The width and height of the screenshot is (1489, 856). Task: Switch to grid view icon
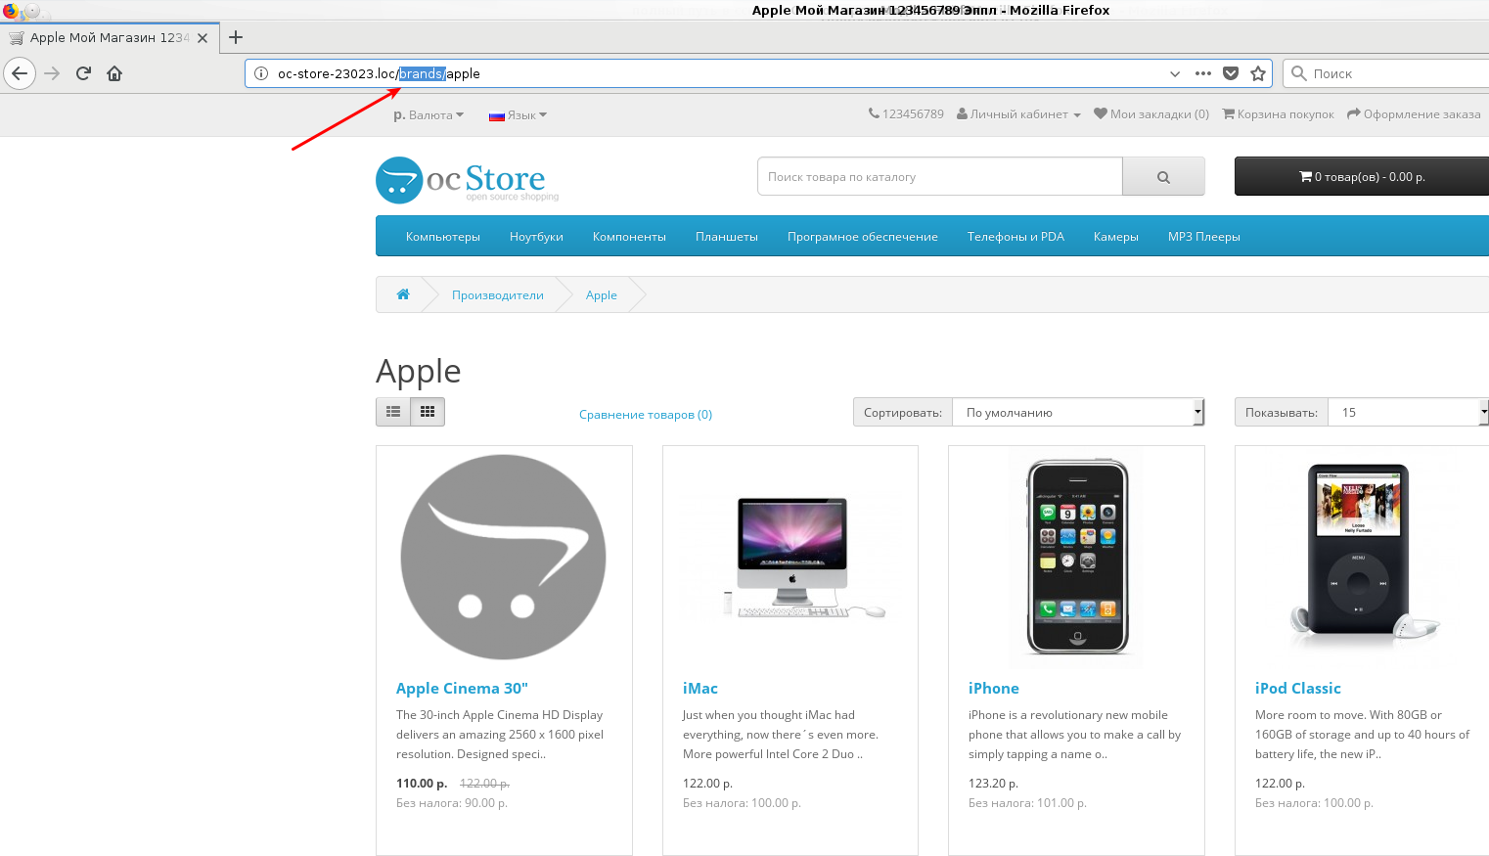click(x=428, y=412)
